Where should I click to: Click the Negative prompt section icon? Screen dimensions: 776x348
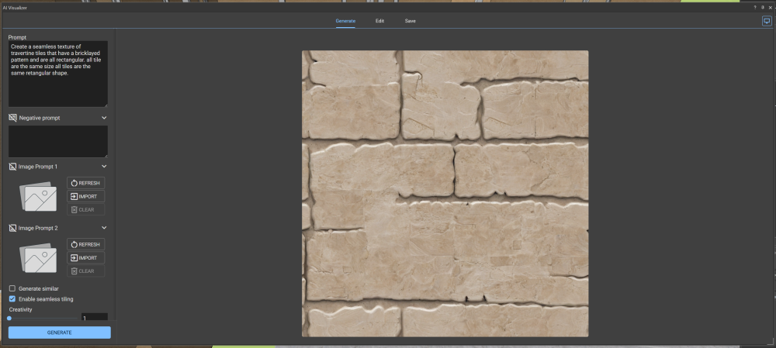(x=12, y=118)
